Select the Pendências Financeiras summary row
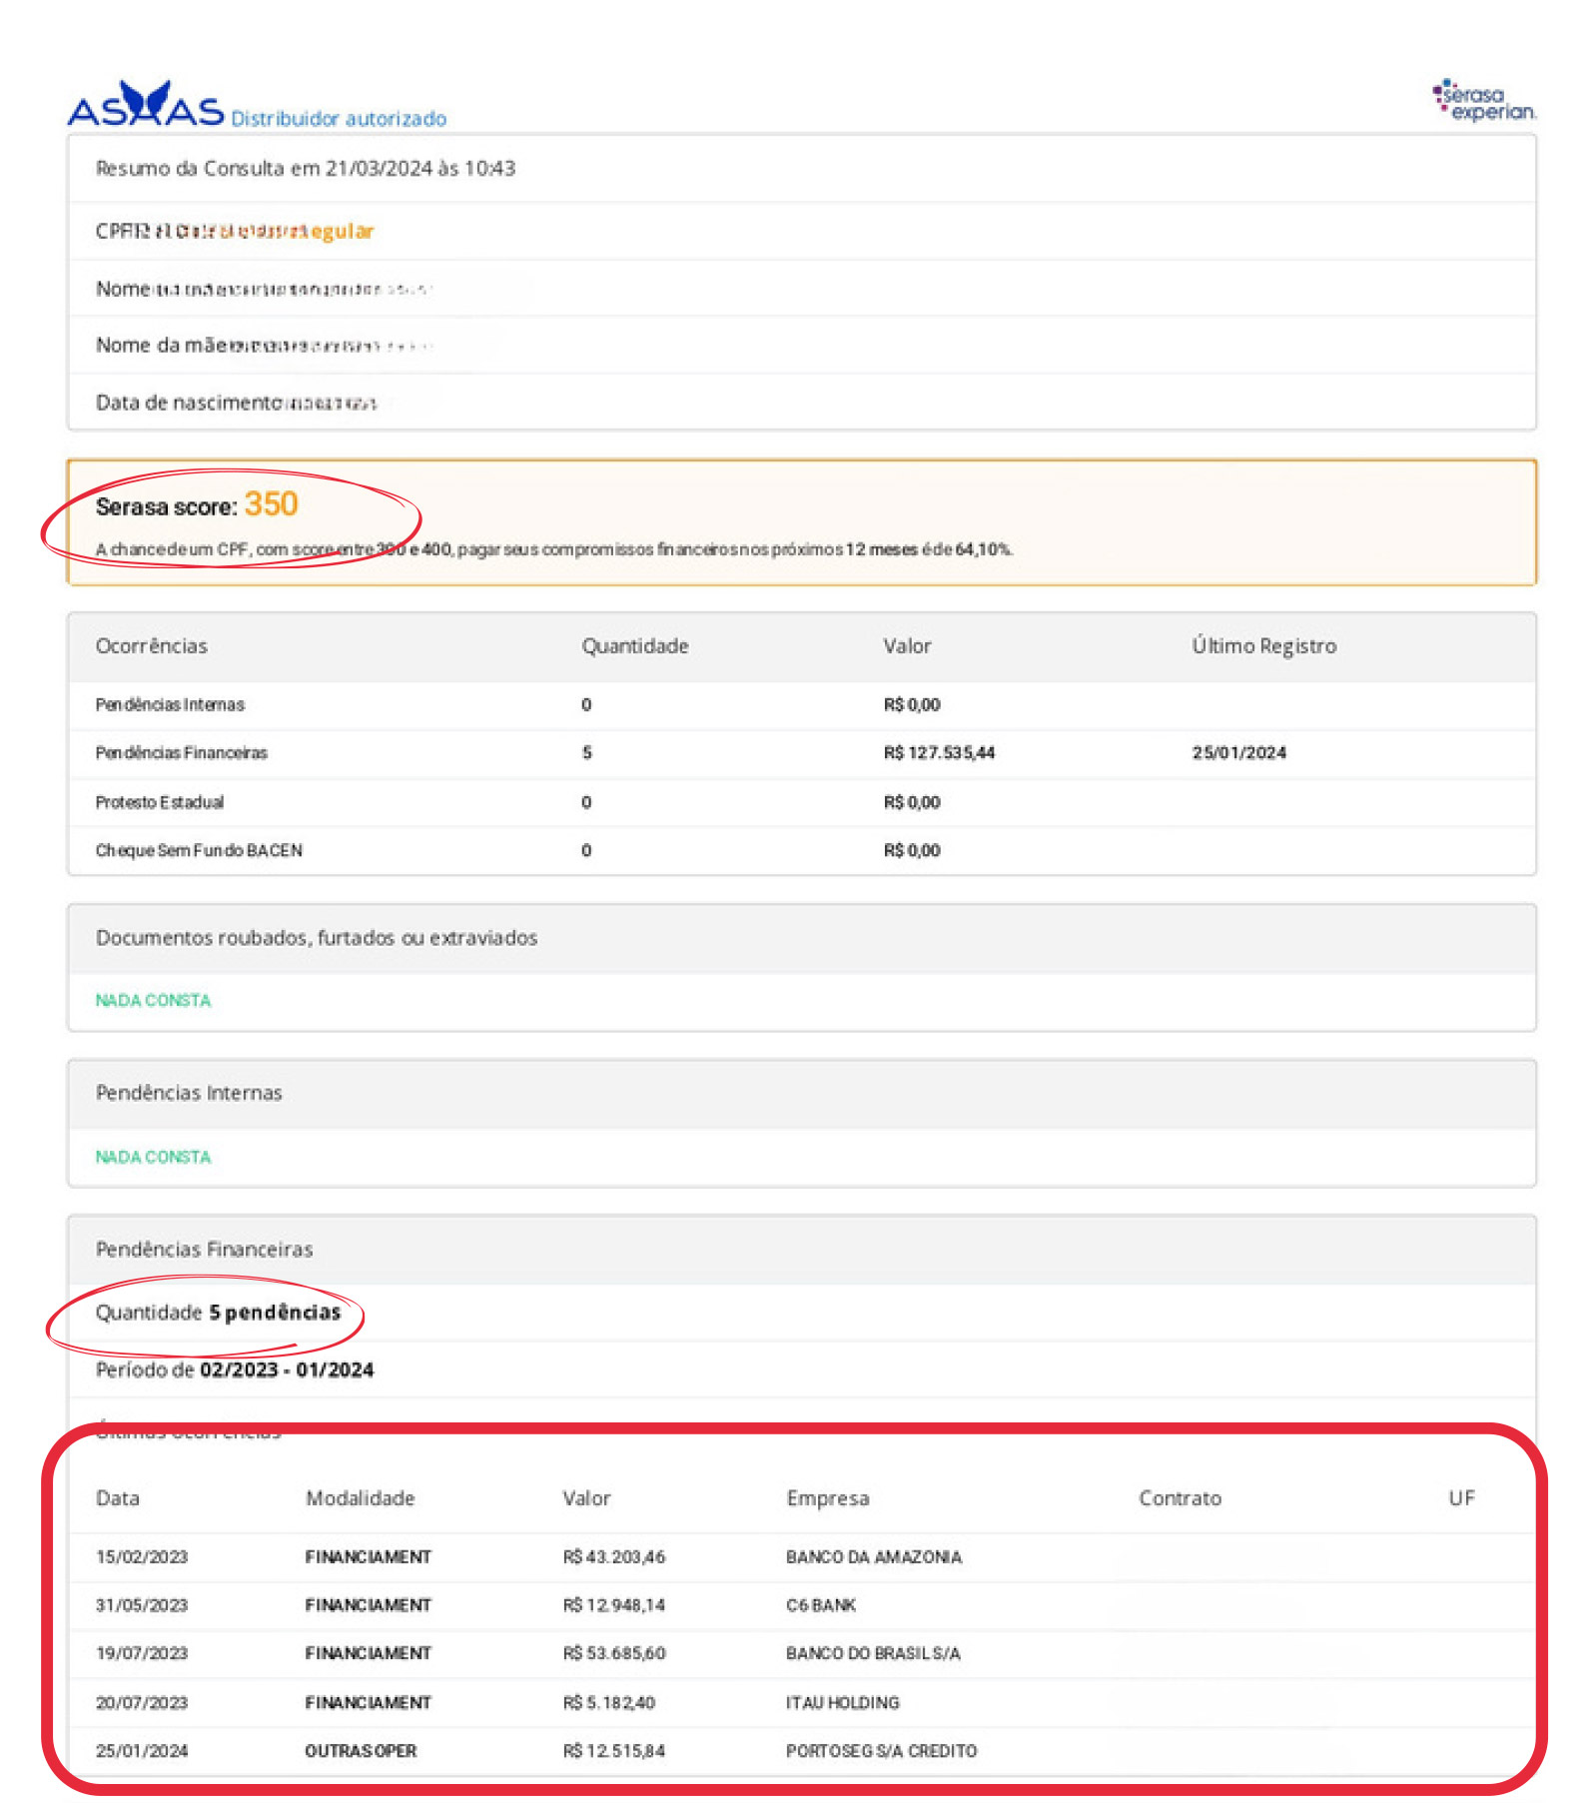Viewport: 1588px width, 1803px height. pos(182,753)
